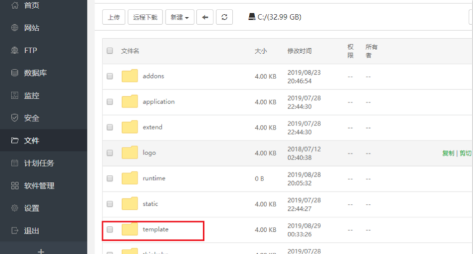Check the box for extend folder
Screen dimensions: 473x254
pyautogui.click(x=110, y=127)
